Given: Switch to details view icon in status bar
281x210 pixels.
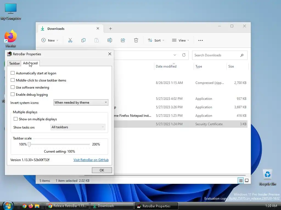Looking at the screenshot, I should click(x=241, y=181).
